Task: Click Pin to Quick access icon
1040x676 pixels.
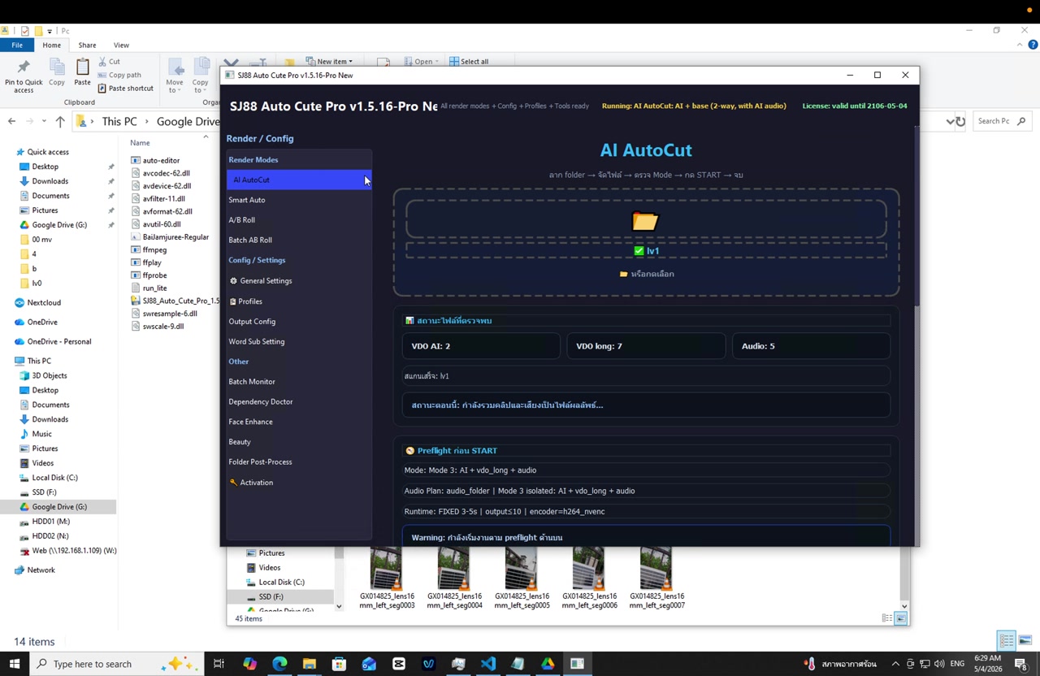Action: click(24, 76)
